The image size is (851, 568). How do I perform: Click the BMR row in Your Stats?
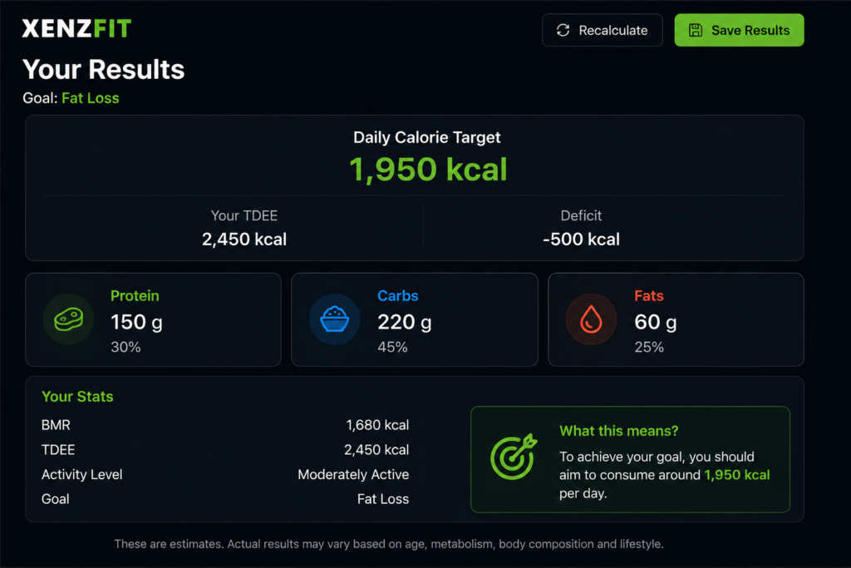tap(225, 425)
